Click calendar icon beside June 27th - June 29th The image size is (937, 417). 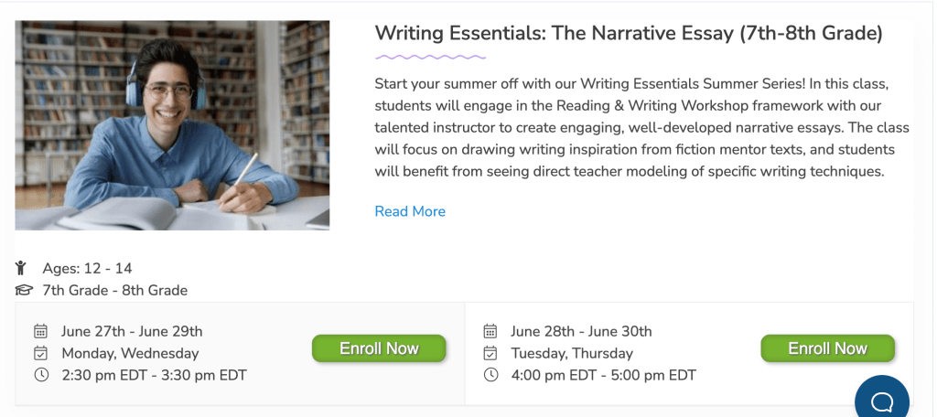pos(40,331)
